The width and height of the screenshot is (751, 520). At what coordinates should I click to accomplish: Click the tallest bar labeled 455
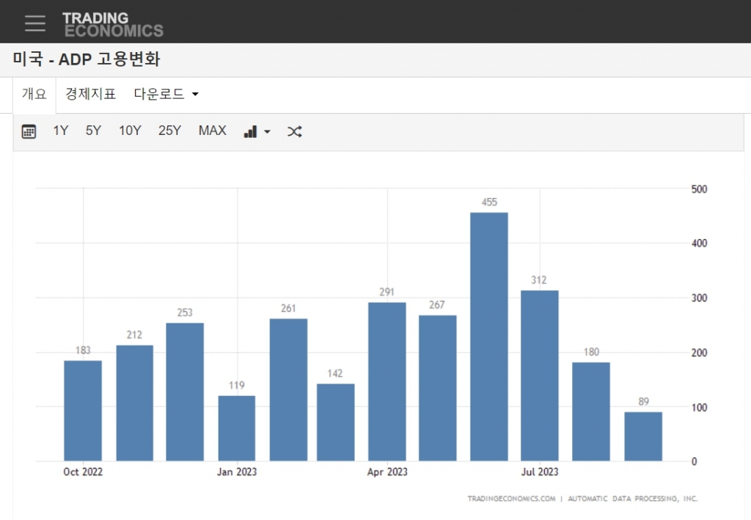click(488, 337)
